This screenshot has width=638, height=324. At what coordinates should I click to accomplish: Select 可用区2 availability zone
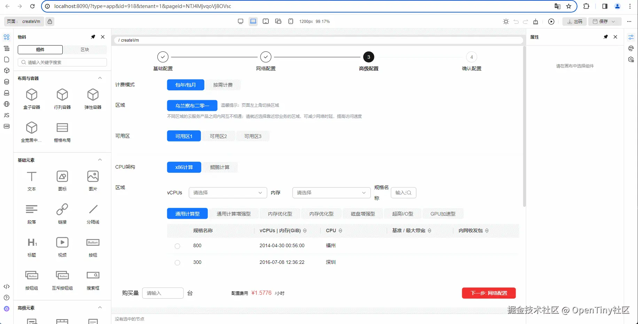218,136
